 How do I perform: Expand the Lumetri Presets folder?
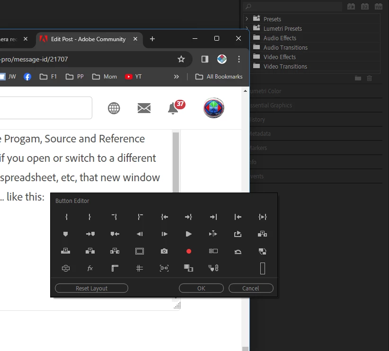(247, 28)
